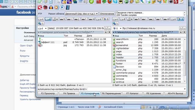Screen dimensions: 195x110
Task: Switch left panel to drive e
Action: (x=55, y=19)
